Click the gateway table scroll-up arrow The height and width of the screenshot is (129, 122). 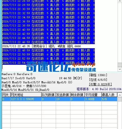pyautogui.click(x=120, y=95)
